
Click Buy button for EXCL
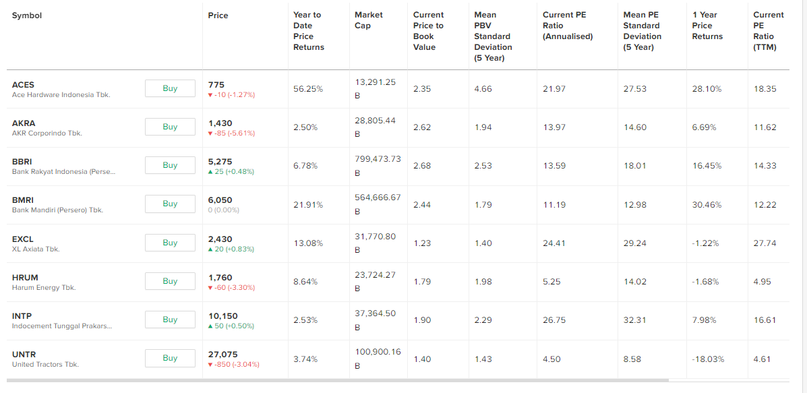[x=170, y=242]
